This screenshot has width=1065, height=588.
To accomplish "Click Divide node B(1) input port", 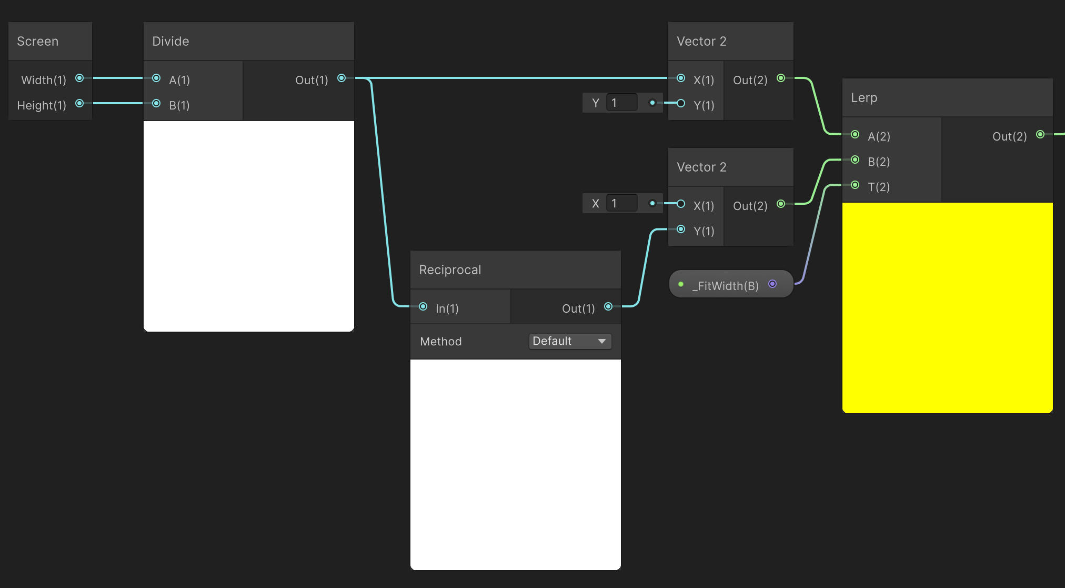I will (x=156, y=104).
